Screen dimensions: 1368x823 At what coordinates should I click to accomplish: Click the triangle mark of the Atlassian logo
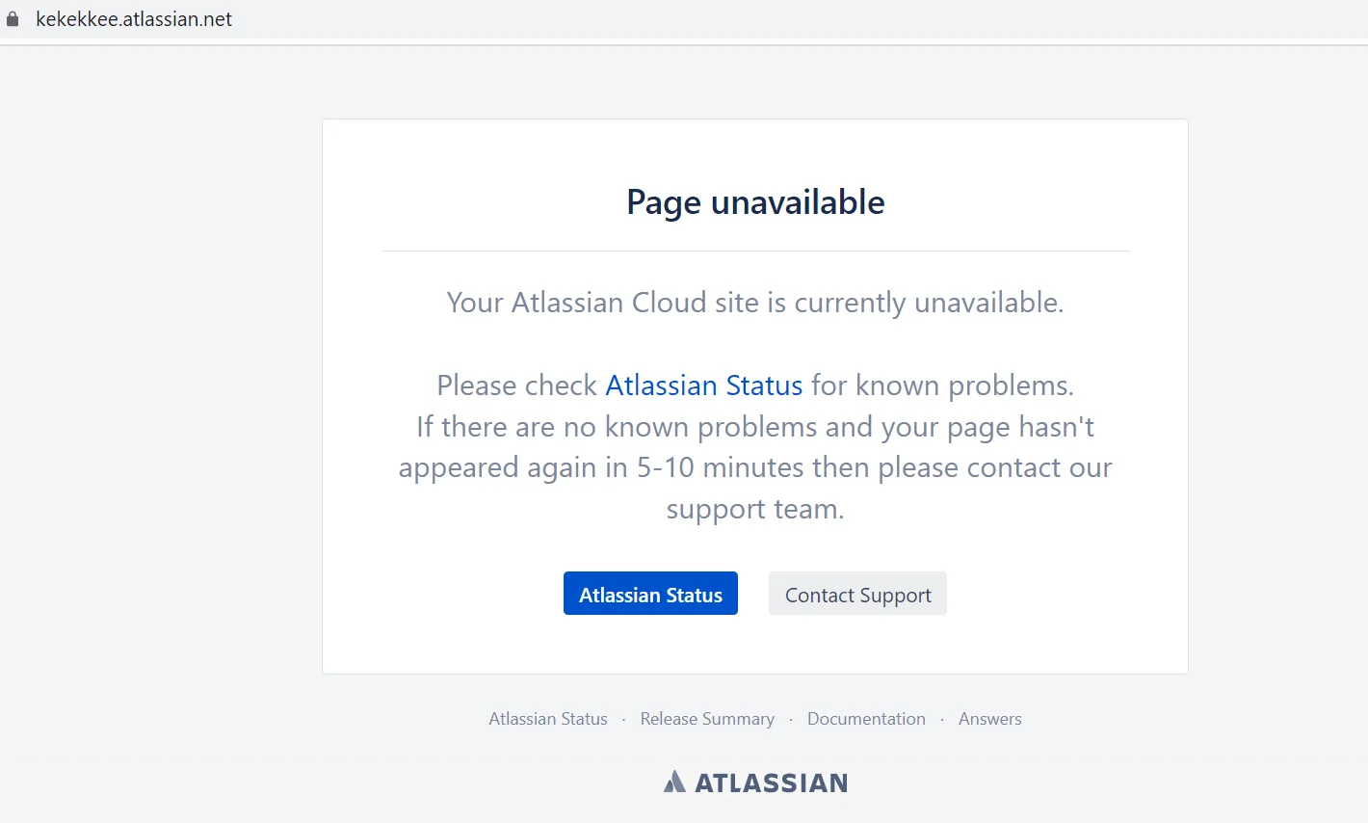coord(674,782)
